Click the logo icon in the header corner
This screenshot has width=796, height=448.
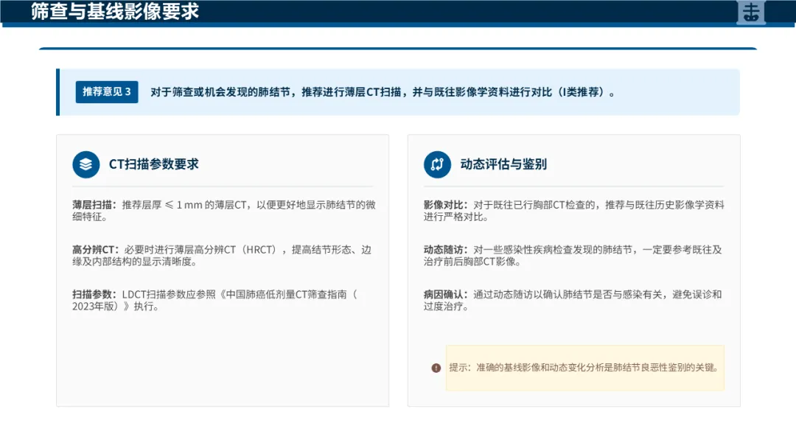coord(751,12)
